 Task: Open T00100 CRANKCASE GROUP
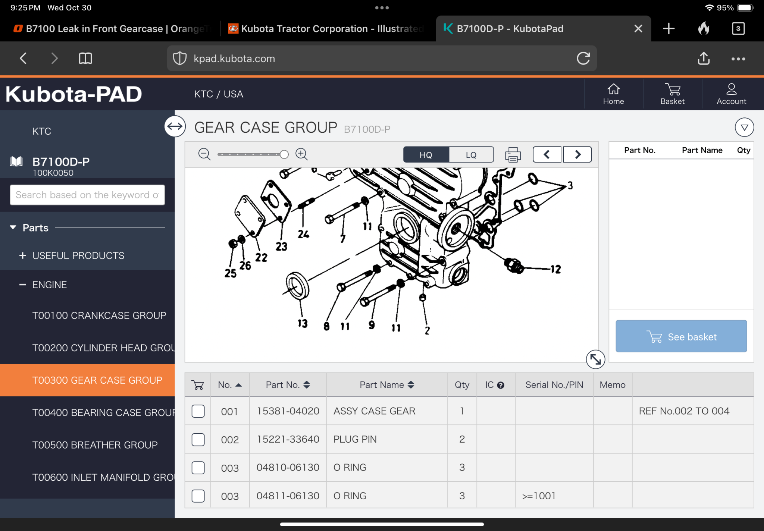pyautogui.click(x=99, y=315)
